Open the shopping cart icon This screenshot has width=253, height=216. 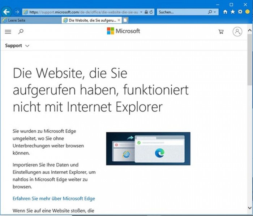(x=221, y=31)
